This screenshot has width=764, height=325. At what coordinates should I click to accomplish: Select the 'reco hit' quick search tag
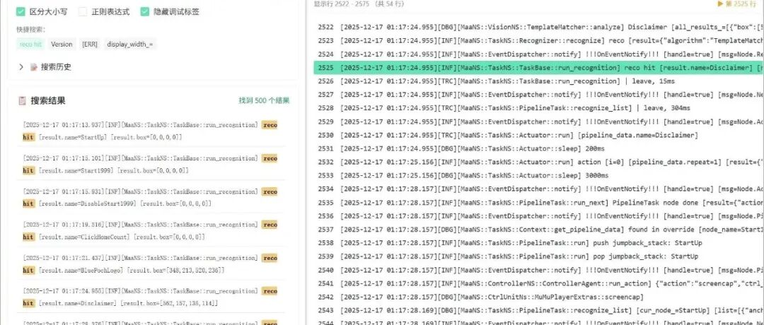click(x=30, y=45)
